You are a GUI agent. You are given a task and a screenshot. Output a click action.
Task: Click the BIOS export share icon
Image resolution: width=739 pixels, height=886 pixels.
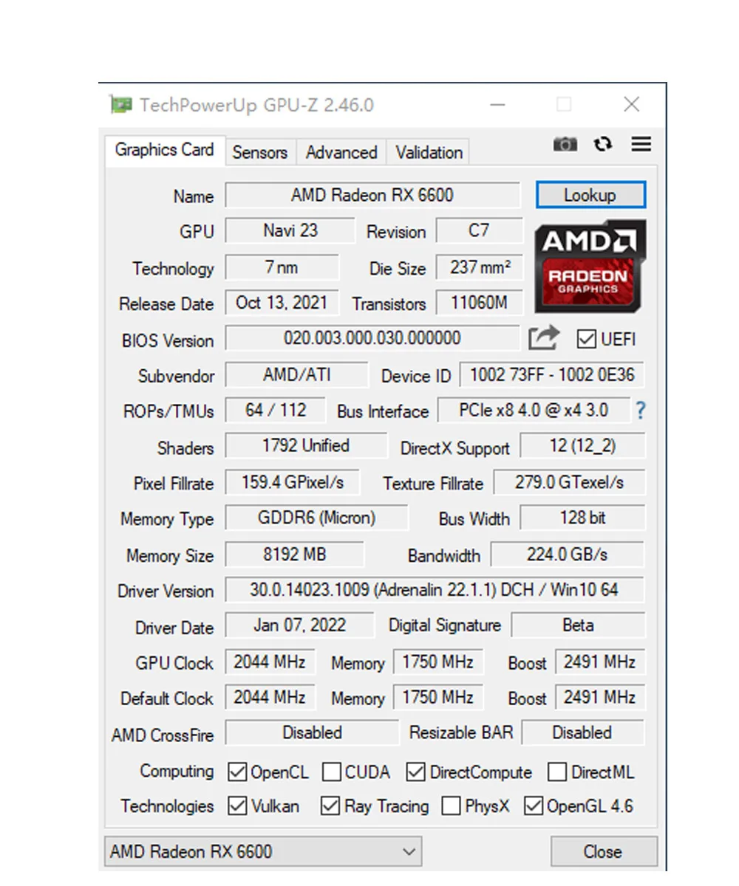(x=544, y=338)
